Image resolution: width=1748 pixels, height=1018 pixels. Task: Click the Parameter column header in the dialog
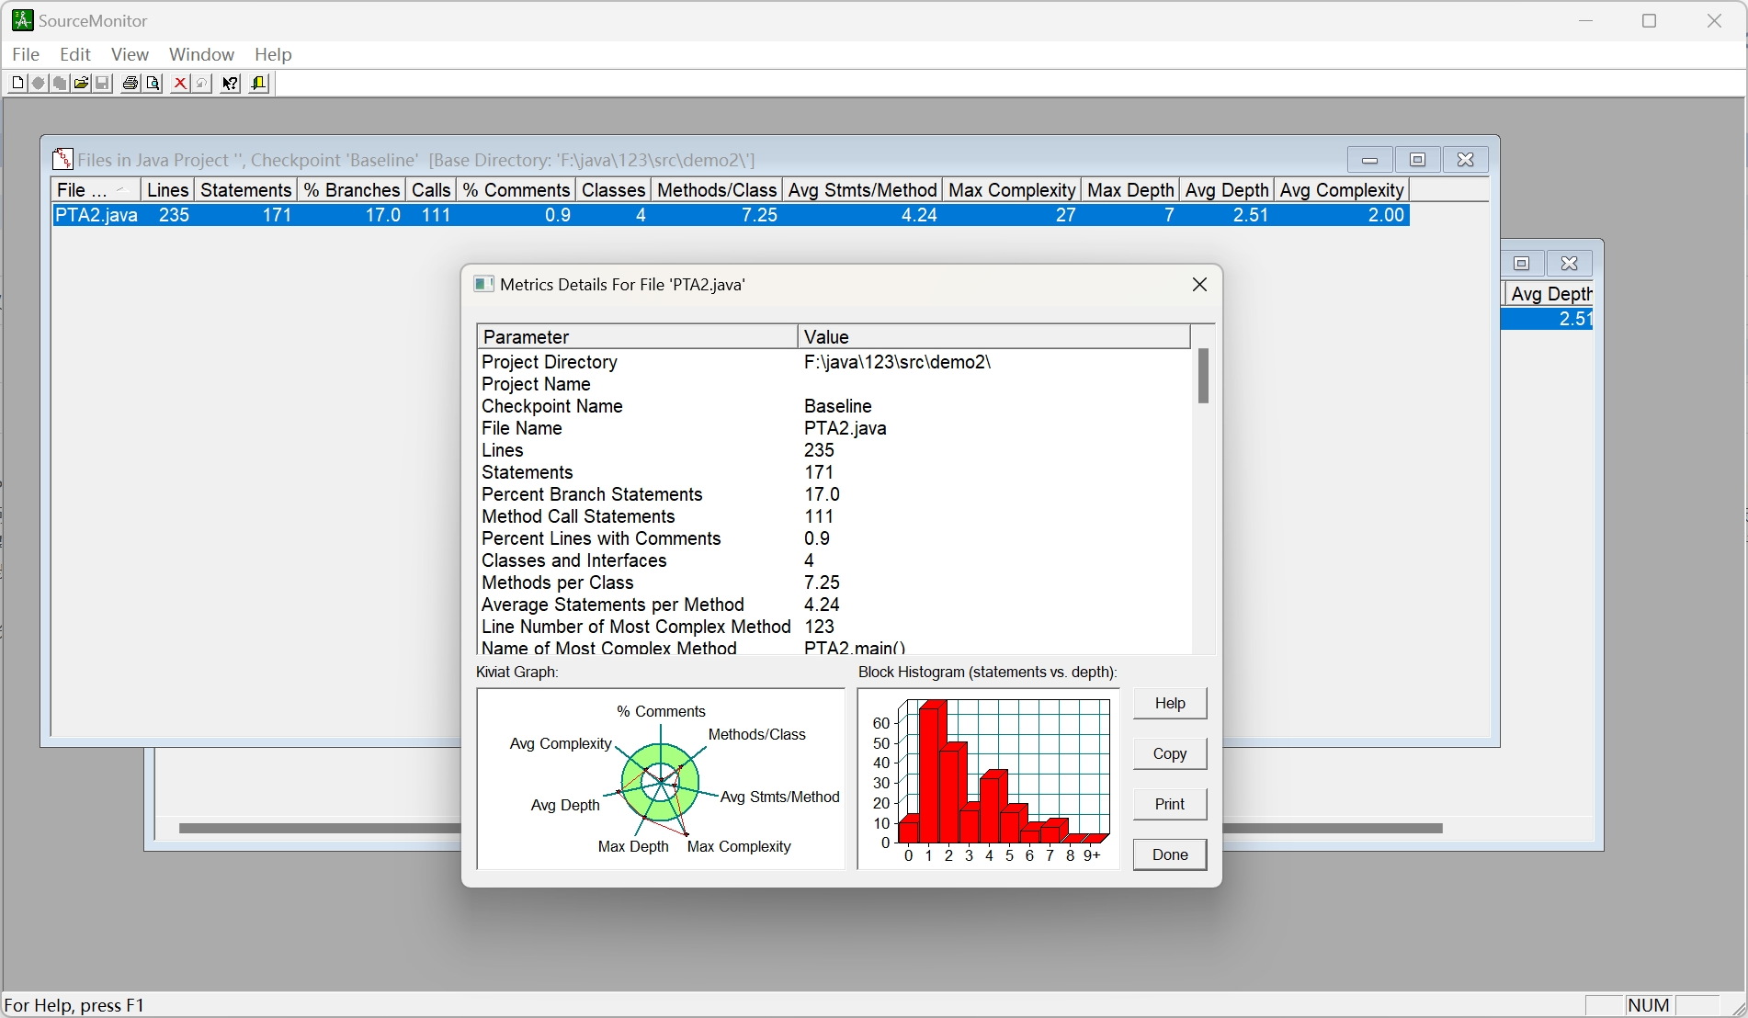click(x=637, y=336)
